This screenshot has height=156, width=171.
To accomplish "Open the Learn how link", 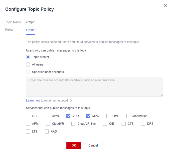I will [x=33, y=100].
